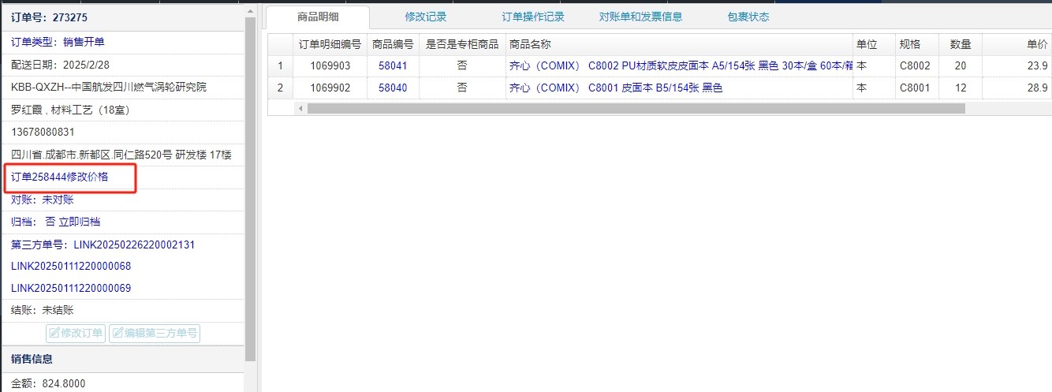Click the 订单258444修改价格 note
This screenshot has width=1052, height=392.
point(60,177)
